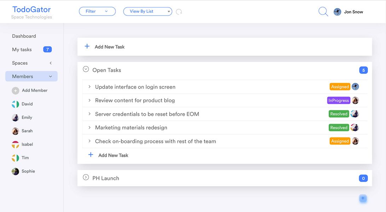The height and width of the screenshot is (212, 386).
Task: Click Assigned status on Update interface task
Action: point(340,87)
